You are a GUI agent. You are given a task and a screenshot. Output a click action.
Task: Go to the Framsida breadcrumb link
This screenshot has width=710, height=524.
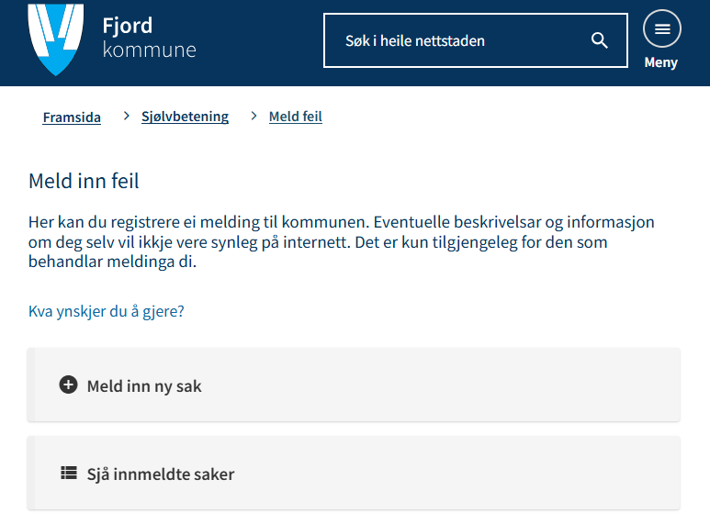tap(72, 117)
